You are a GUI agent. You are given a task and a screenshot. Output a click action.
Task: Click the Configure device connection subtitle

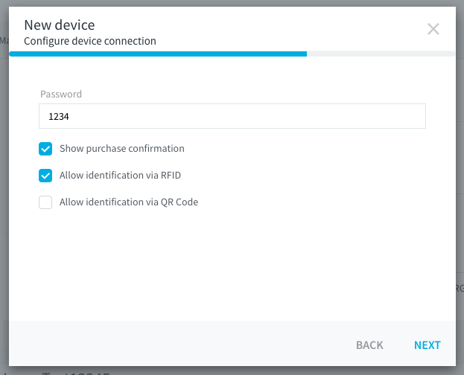click(x=90, y=41)
